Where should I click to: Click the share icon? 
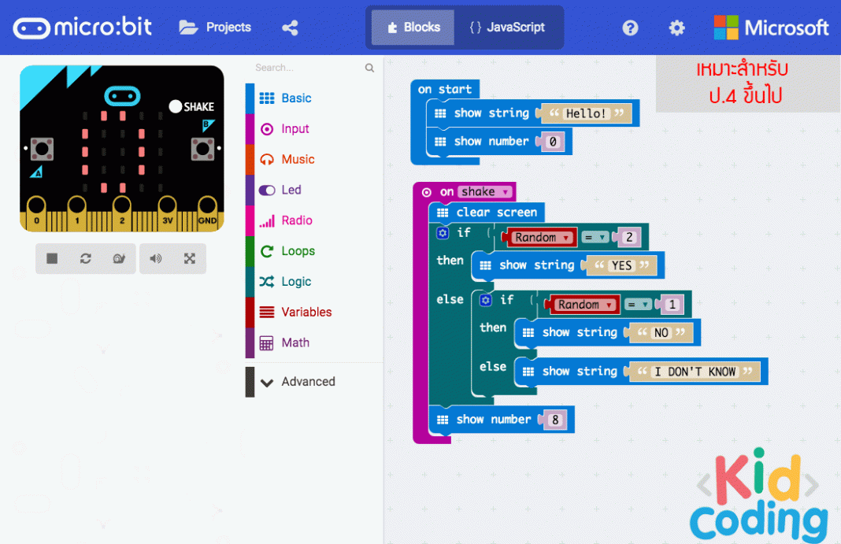[290, 27]
